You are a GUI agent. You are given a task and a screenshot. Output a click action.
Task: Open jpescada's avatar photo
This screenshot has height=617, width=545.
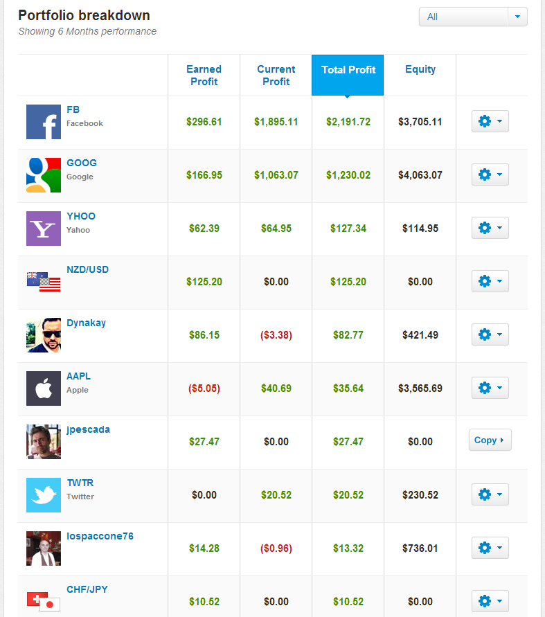tap(44, 442)
